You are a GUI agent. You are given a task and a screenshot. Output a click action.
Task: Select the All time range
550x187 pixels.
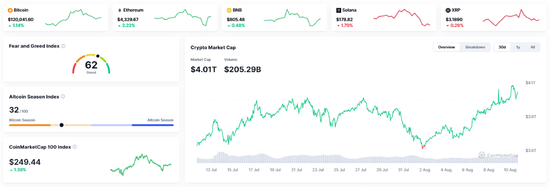pos(532,47)
